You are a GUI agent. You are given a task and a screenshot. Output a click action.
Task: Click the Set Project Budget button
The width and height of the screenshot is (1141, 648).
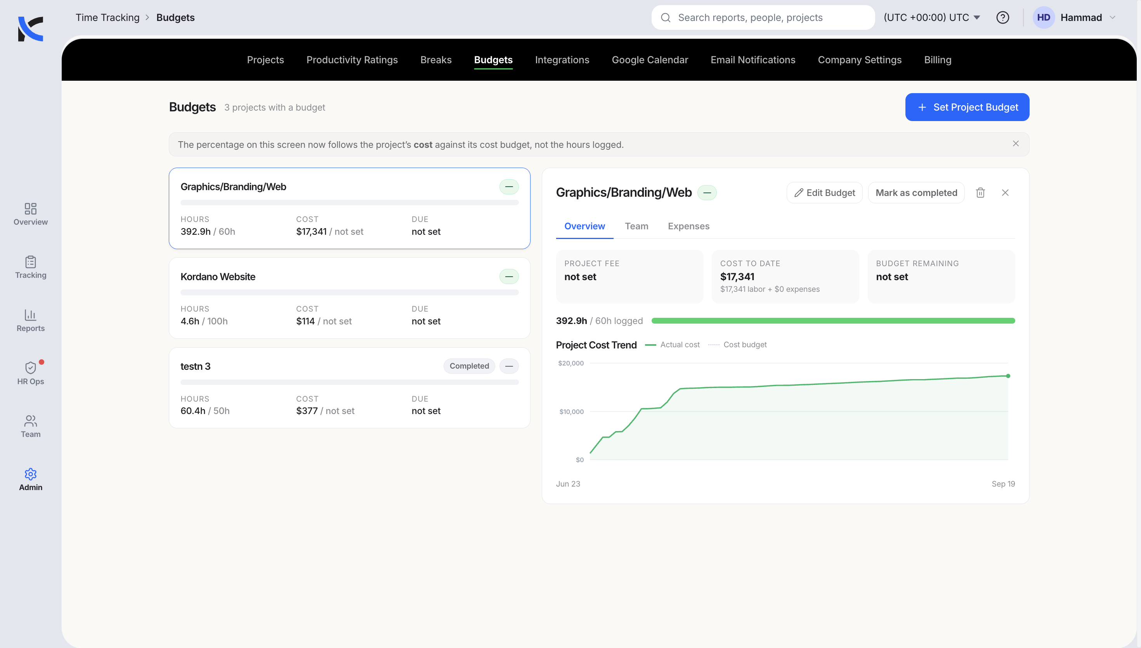[x=967, y=107]
